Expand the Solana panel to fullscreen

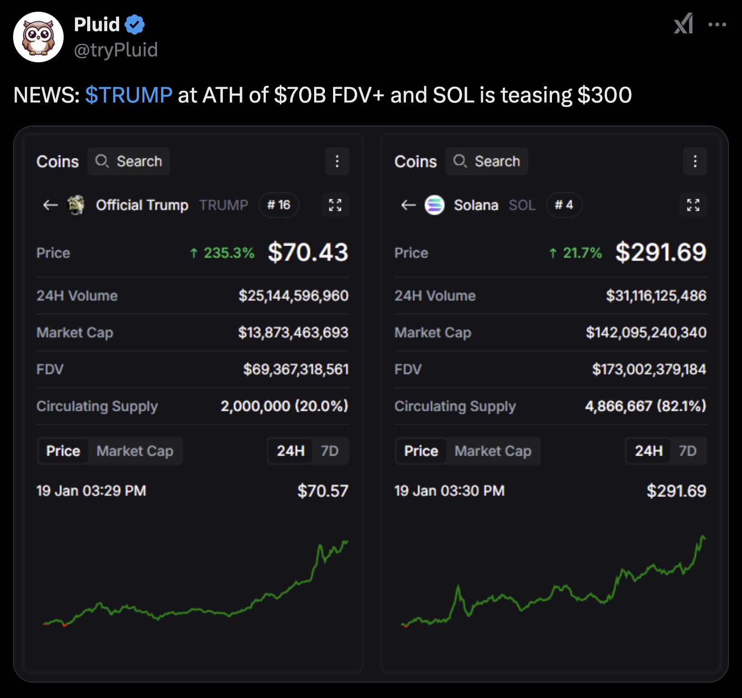[x=693, y=205]
